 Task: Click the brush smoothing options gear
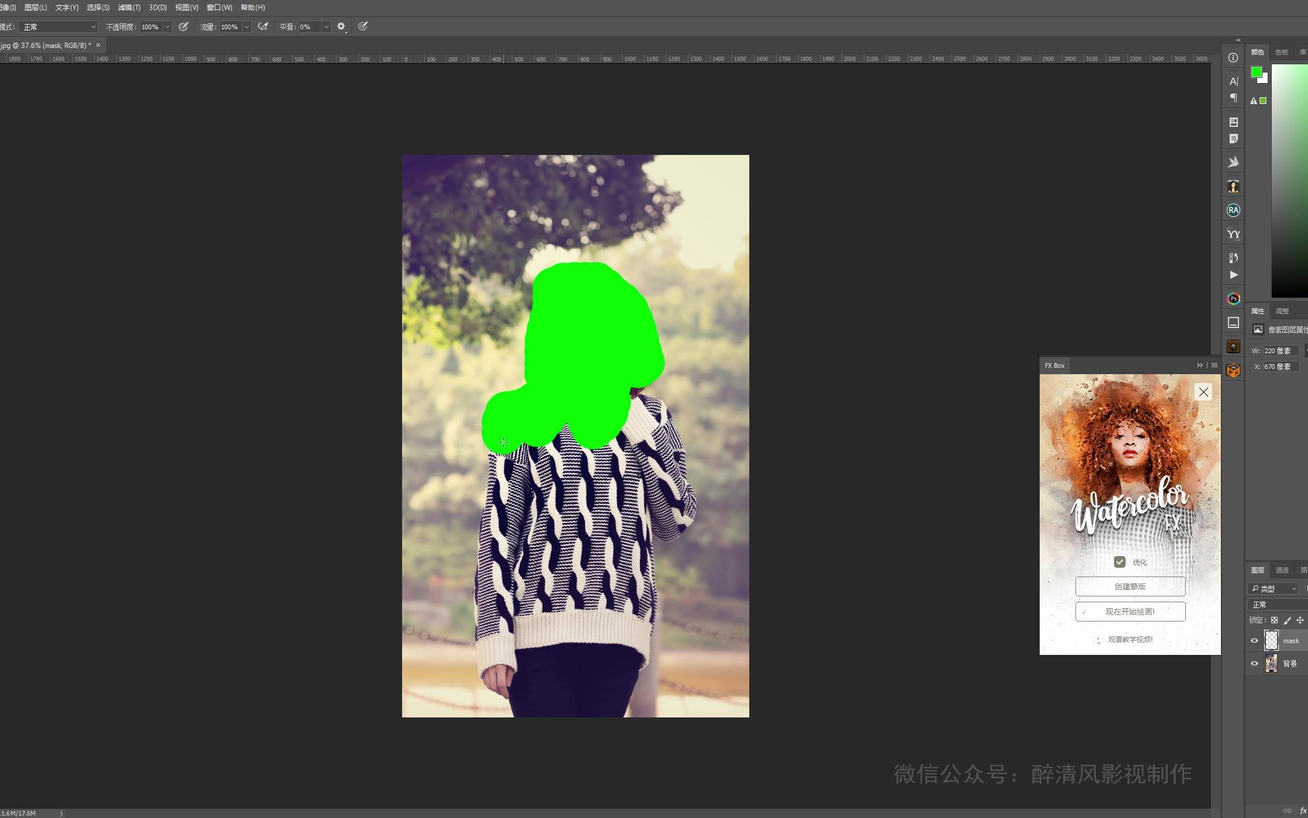point(341,27)
